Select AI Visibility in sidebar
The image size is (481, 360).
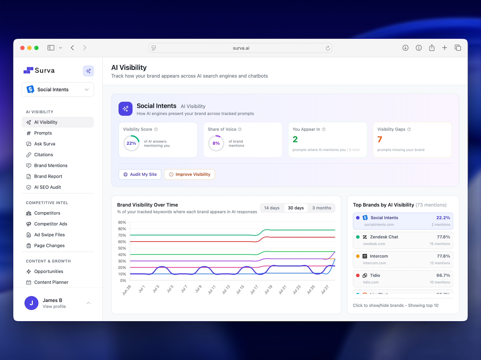(x=58, y=122)
